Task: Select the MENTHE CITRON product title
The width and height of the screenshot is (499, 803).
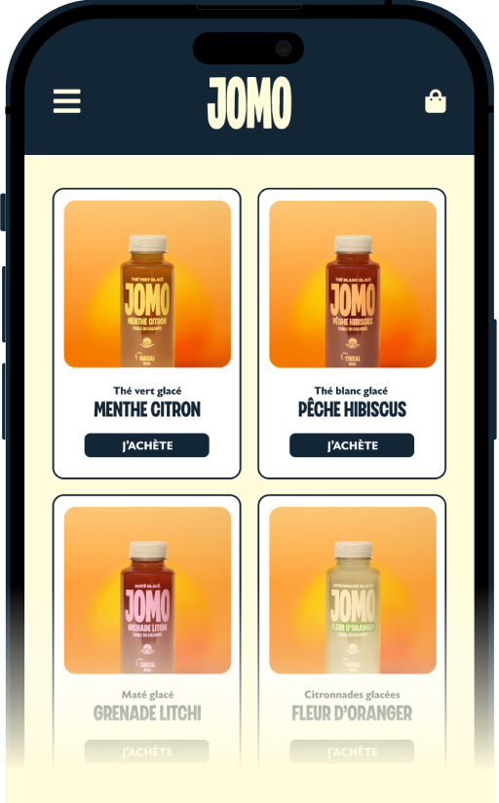Action: click(147, 409)
